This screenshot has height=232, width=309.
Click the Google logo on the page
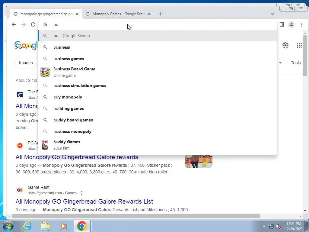[x=26, y=45]
